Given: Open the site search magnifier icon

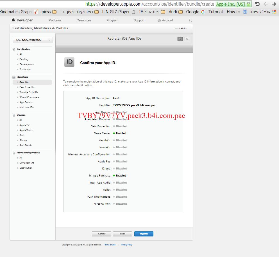Looking at the screenshot, I should pyautogui.click(x=190, y=20).
